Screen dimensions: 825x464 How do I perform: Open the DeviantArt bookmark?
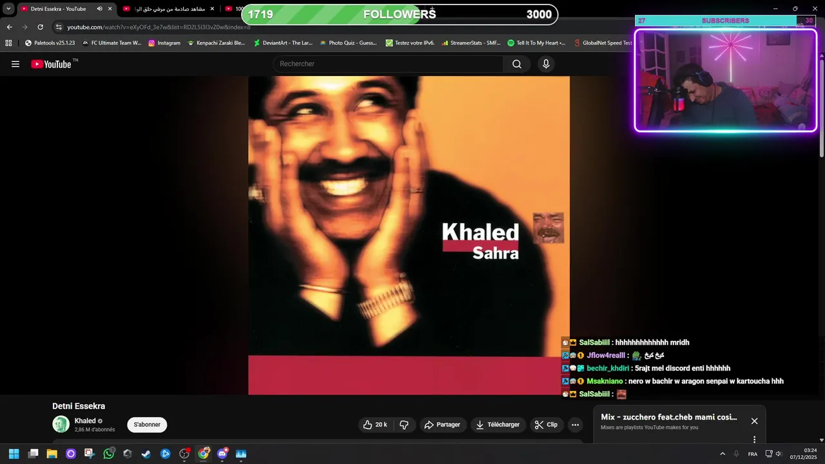tap(283, 43)
